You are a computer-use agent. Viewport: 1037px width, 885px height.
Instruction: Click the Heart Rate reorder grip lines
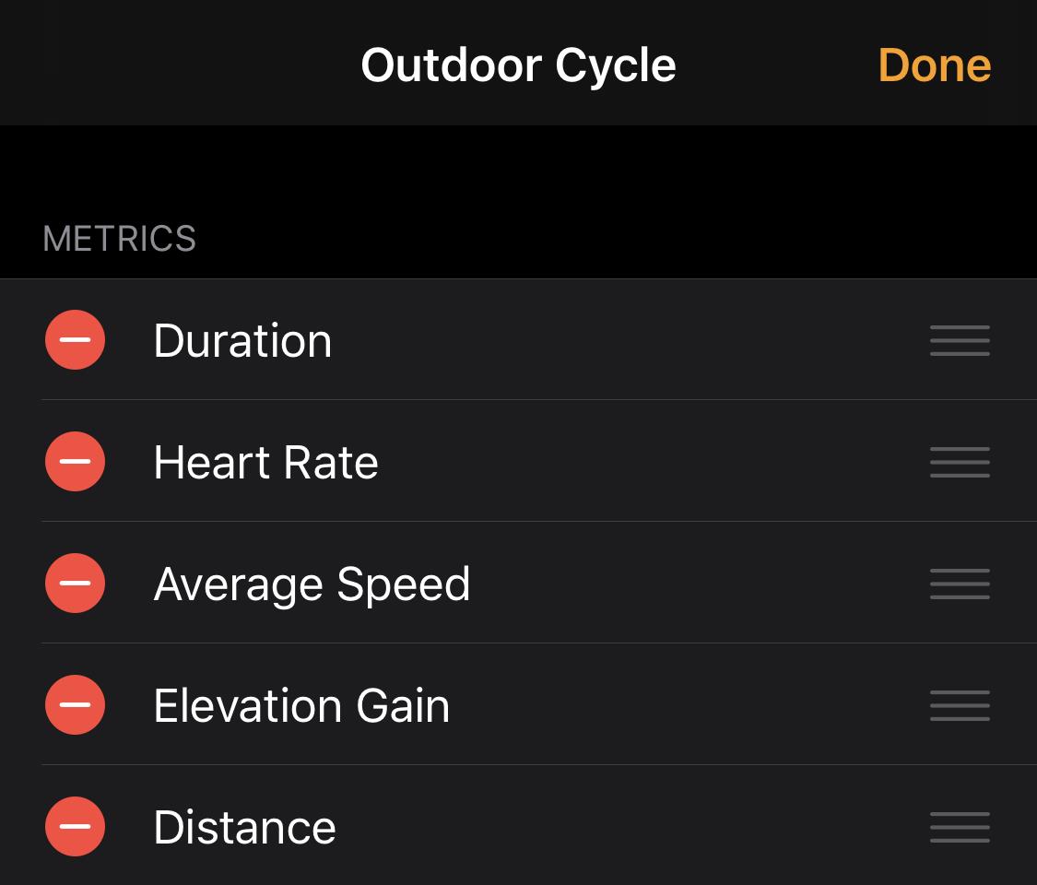click(960, 462)
